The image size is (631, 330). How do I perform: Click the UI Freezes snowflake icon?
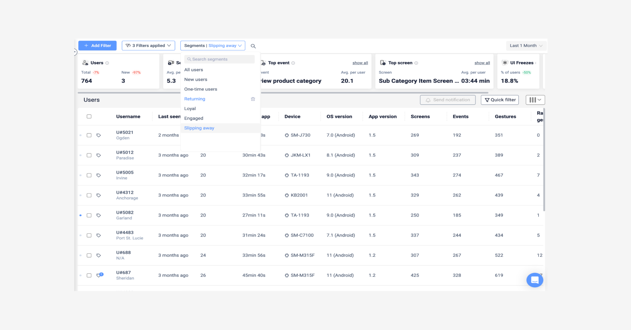coord(505,63)
